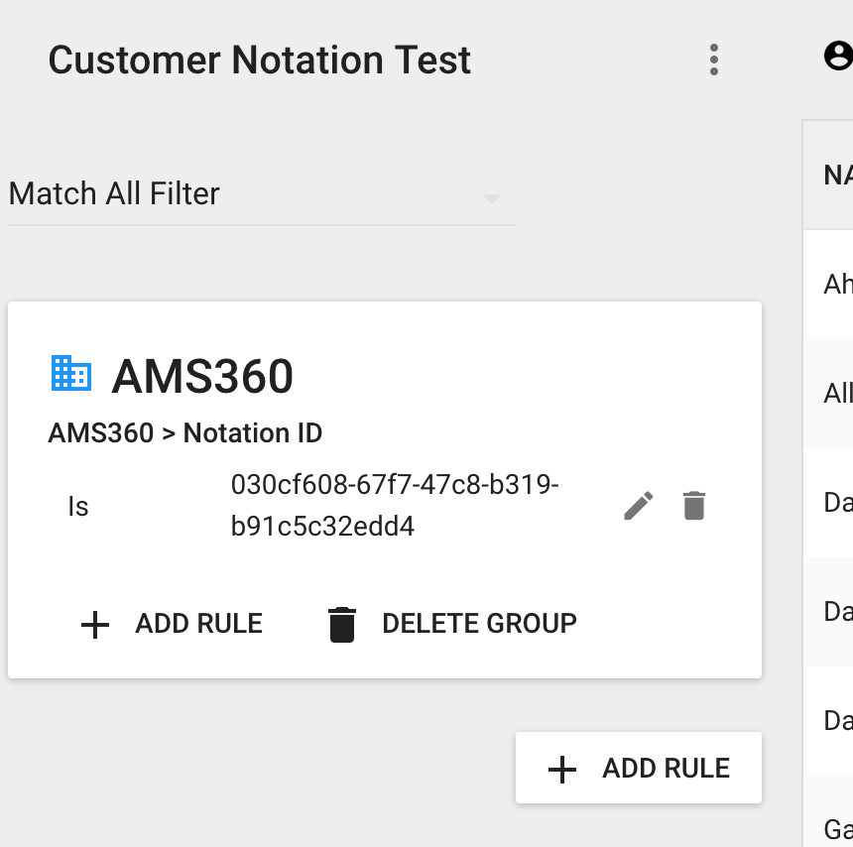Click the AMS360 group heading

coord(202,376)
